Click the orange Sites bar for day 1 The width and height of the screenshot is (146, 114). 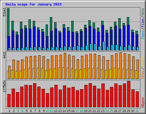9,72
